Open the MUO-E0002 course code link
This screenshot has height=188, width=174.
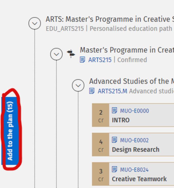[134, 140]
